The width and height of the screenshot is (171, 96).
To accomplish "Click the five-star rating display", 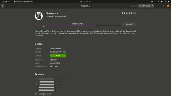I will pos(127,13).
